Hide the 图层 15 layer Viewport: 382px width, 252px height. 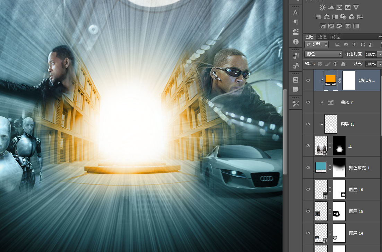pos(308,211)
